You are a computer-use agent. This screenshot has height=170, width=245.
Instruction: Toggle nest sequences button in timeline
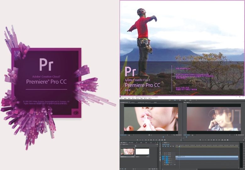[x=163, y=146]
